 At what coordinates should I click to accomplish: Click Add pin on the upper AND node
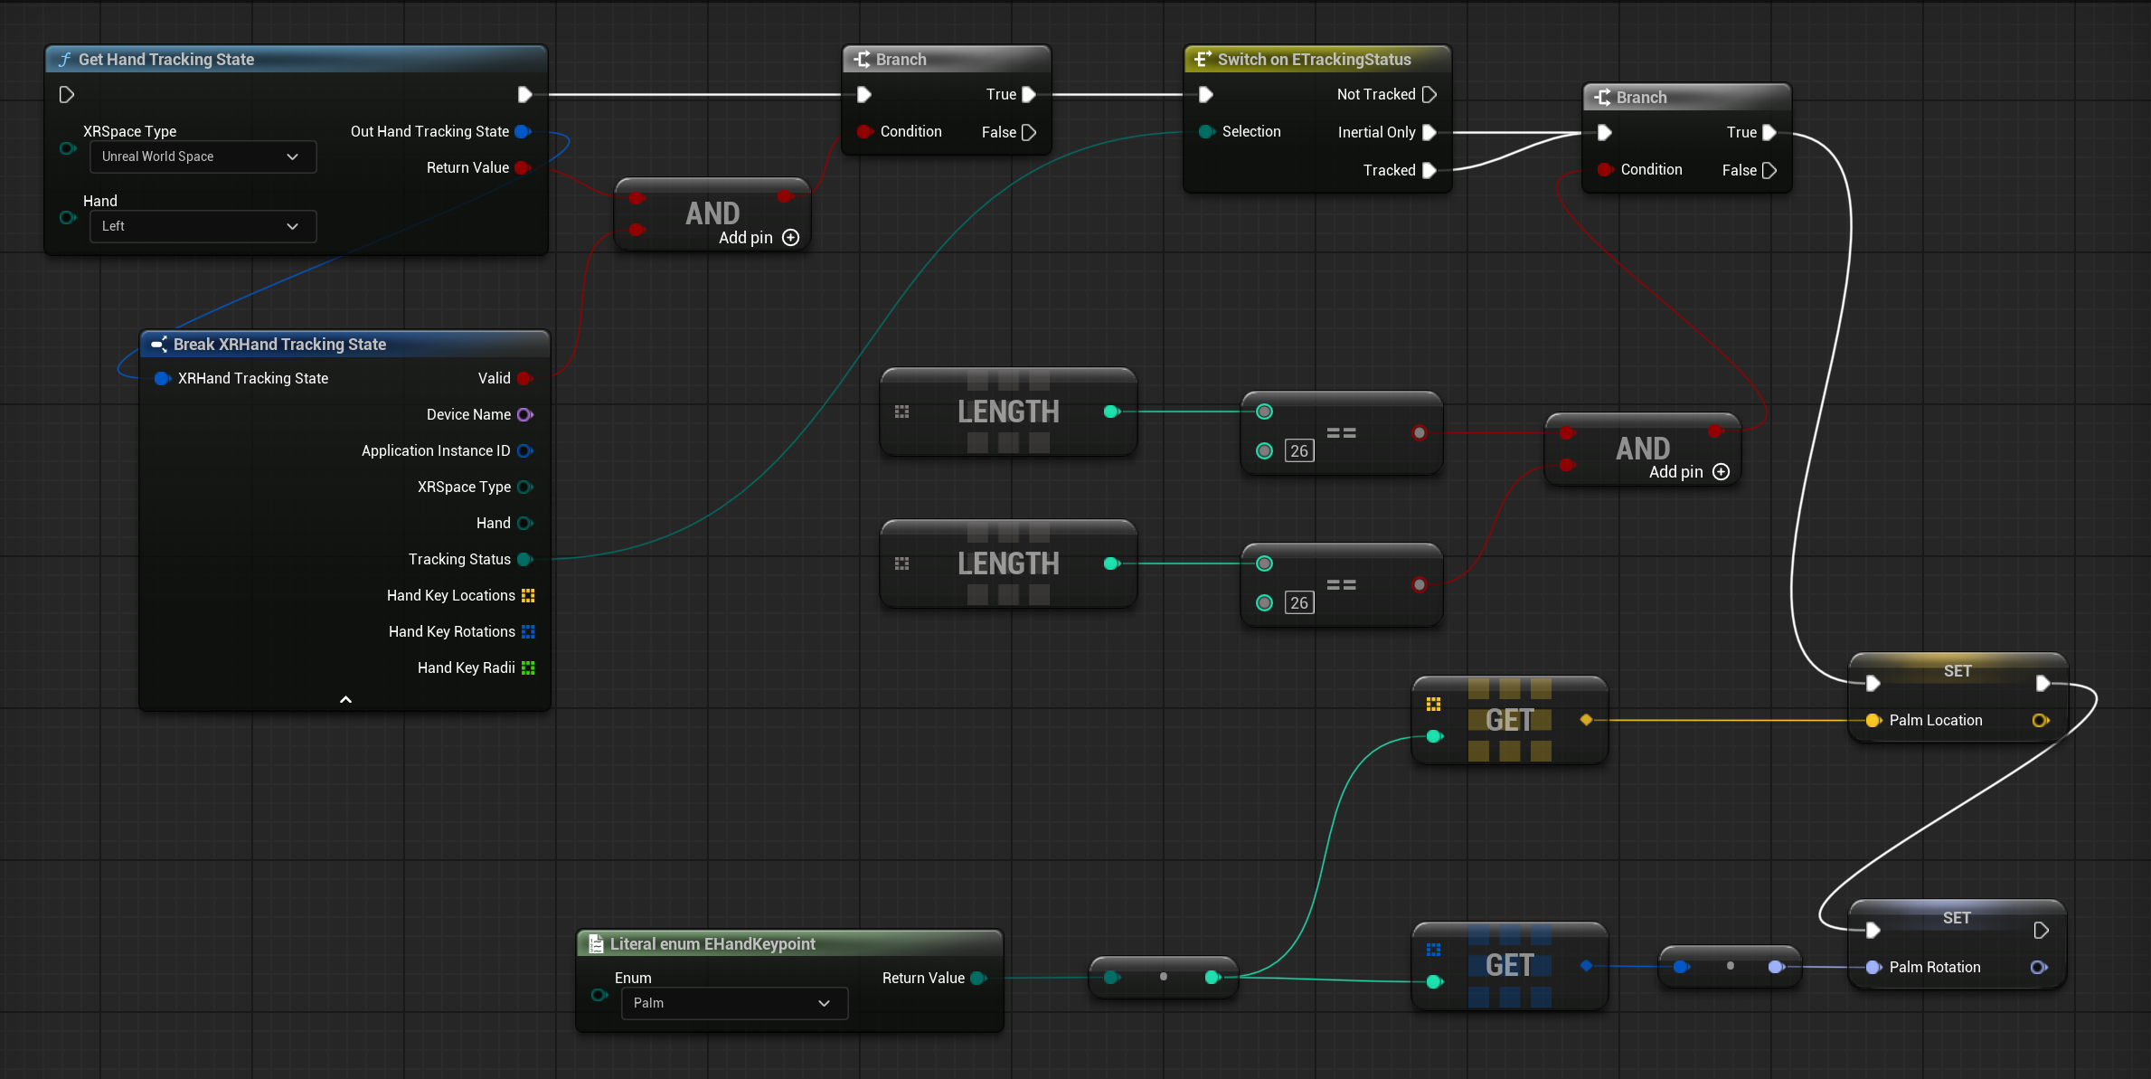(791, 237)
